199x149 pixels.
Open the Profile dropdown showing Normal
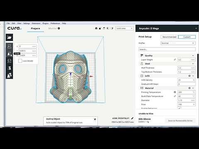click(178, 43)
